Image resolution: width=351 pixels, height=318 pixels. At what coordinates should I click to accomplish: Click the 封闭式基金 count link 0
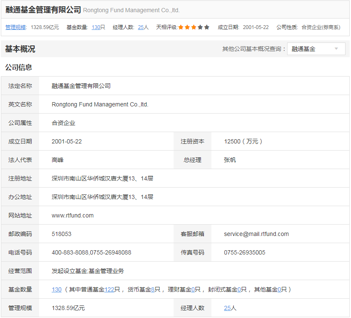(239, 289)
